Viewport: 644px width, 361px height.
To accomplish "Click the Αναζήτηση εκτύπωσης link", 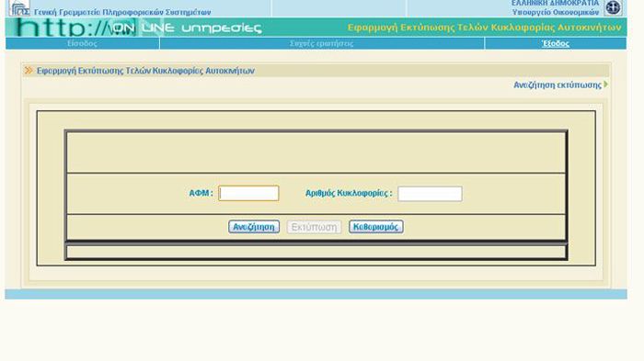I will (558, 85).
